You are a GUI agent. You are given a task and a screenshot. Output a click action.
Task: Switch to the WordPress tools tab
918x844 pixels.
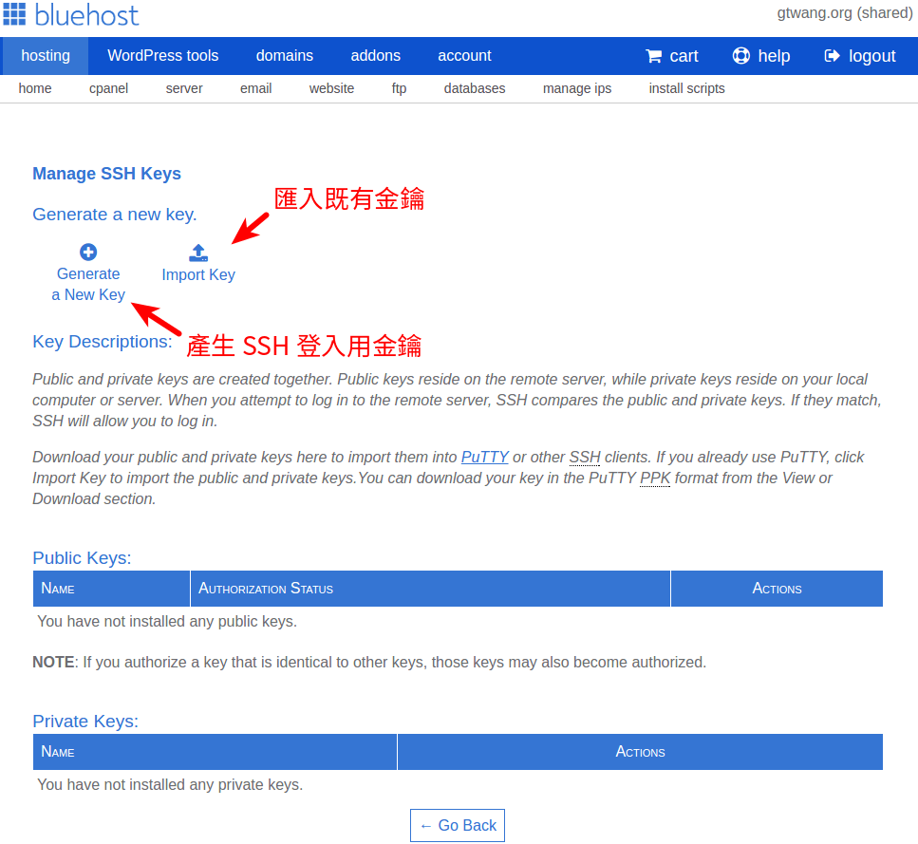pos(162,56)
